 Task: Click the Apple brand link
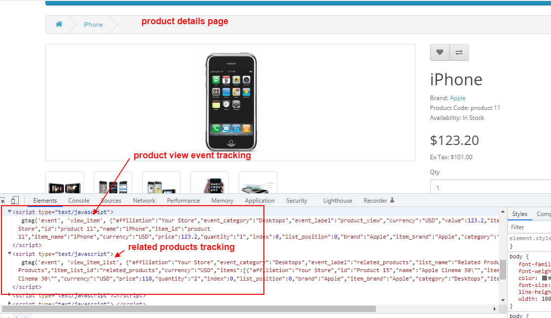click(x=457, y=98)
